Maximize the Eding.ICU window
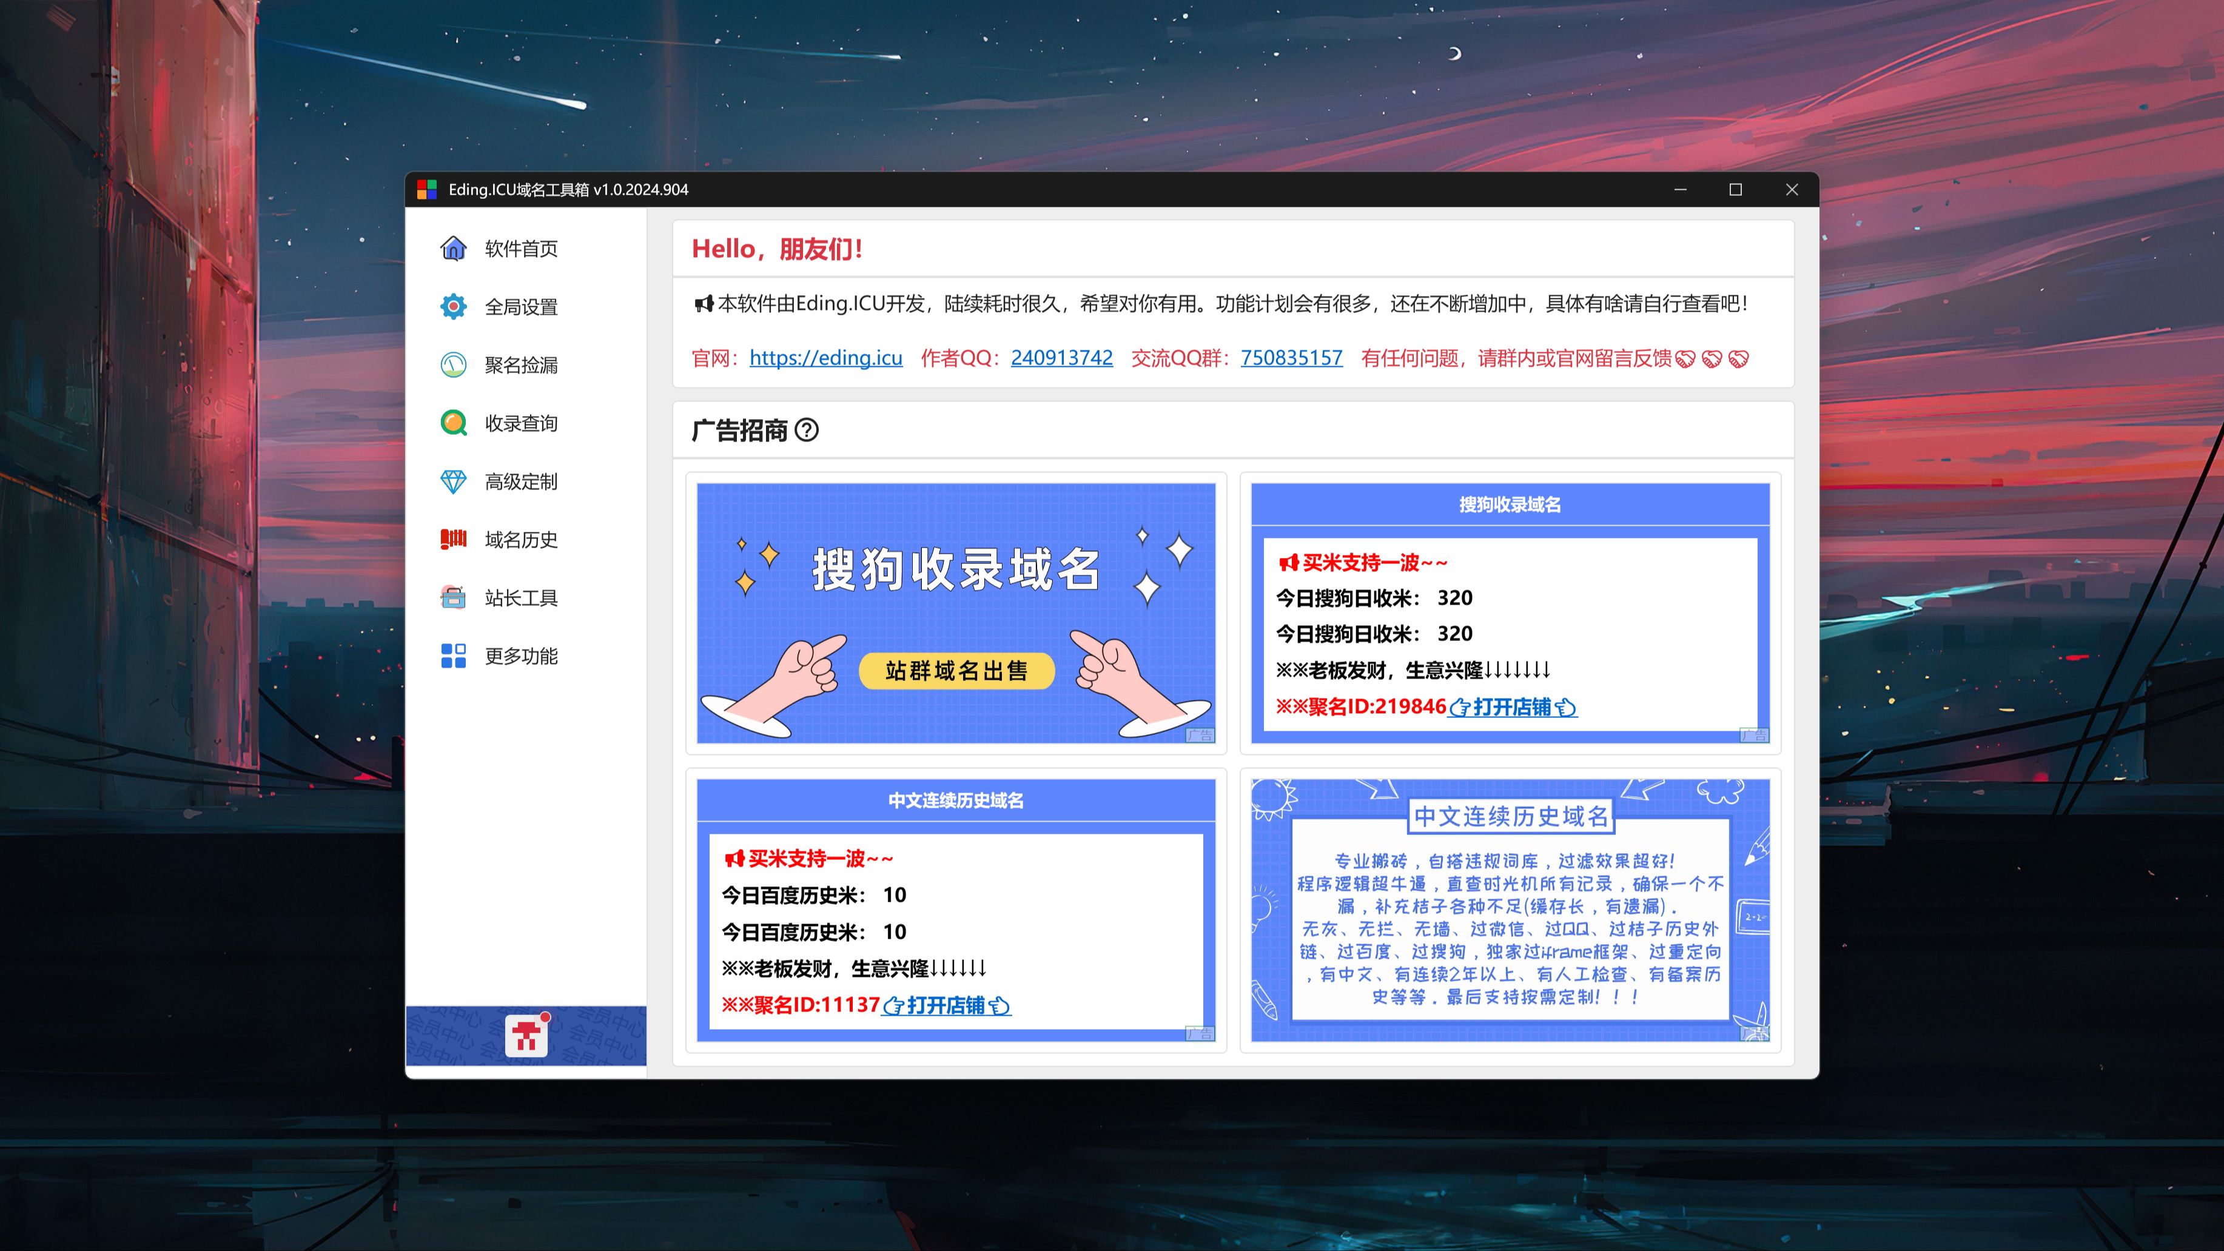The width and height of the screenshot is (2224, 1251). 1735,190
